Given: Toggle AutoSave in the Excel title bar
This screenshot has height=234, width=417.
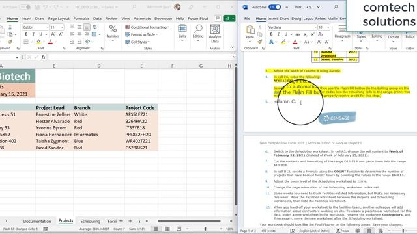Looking at the screenshot, I should pyautogui.click(x=25, y=7).
